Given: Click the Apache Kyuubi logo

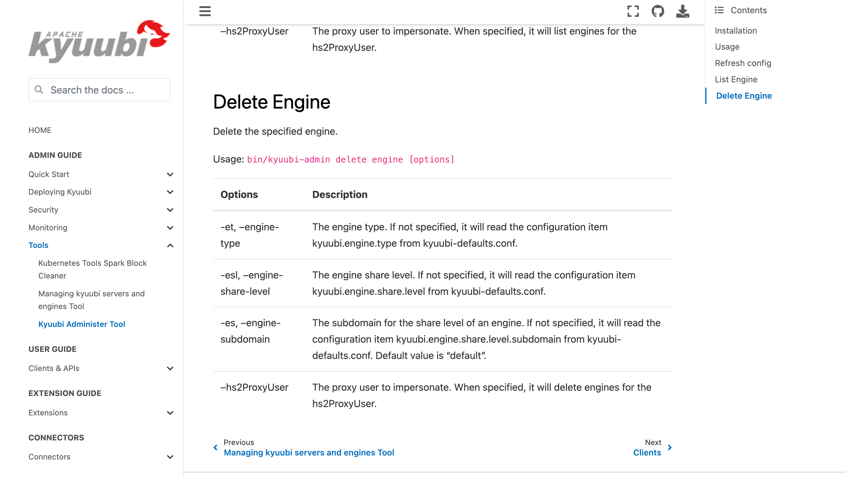Looking at the screenshot, I should coord(99,41).
